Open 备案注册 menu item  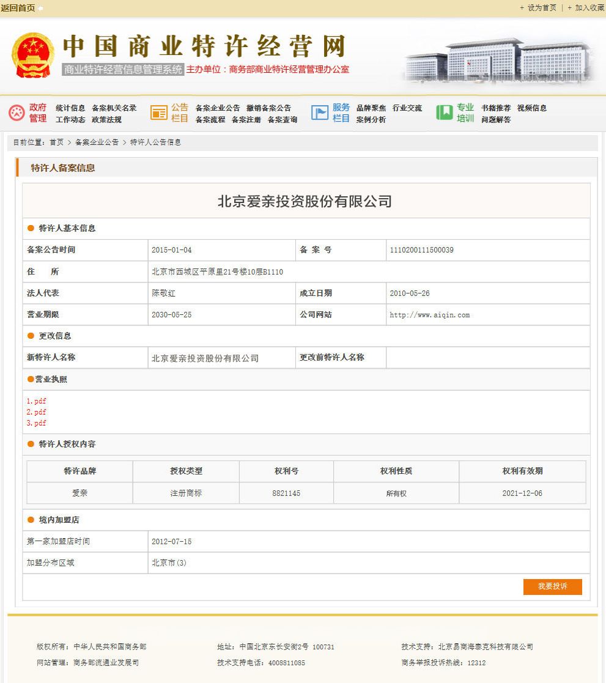(x=246, y=120)
